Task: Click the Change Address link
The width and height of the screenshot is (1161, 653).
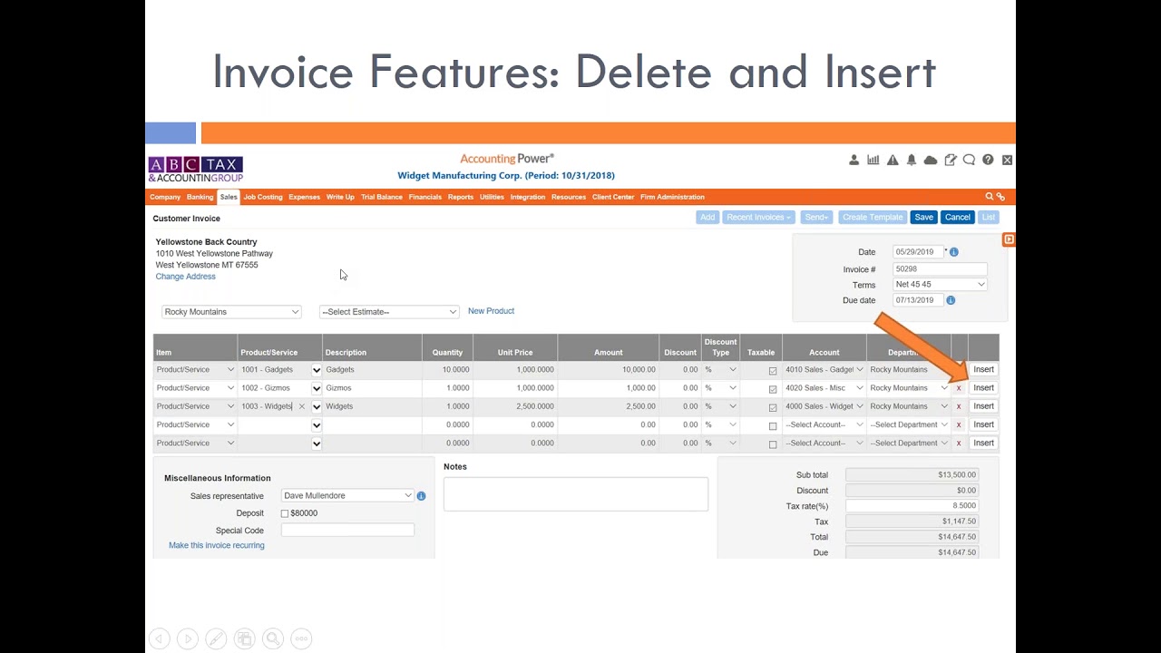Action: (x=186, y=277)
